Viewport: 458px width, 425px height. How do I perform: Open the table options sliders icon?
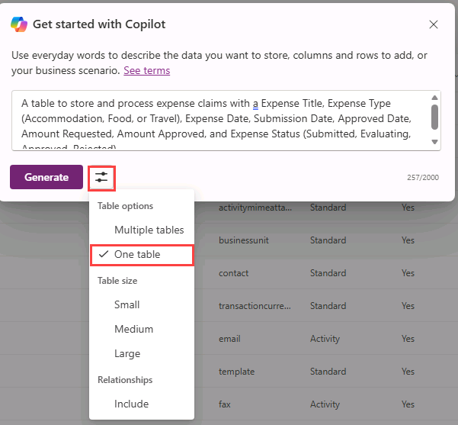click(x=101, y=177)
